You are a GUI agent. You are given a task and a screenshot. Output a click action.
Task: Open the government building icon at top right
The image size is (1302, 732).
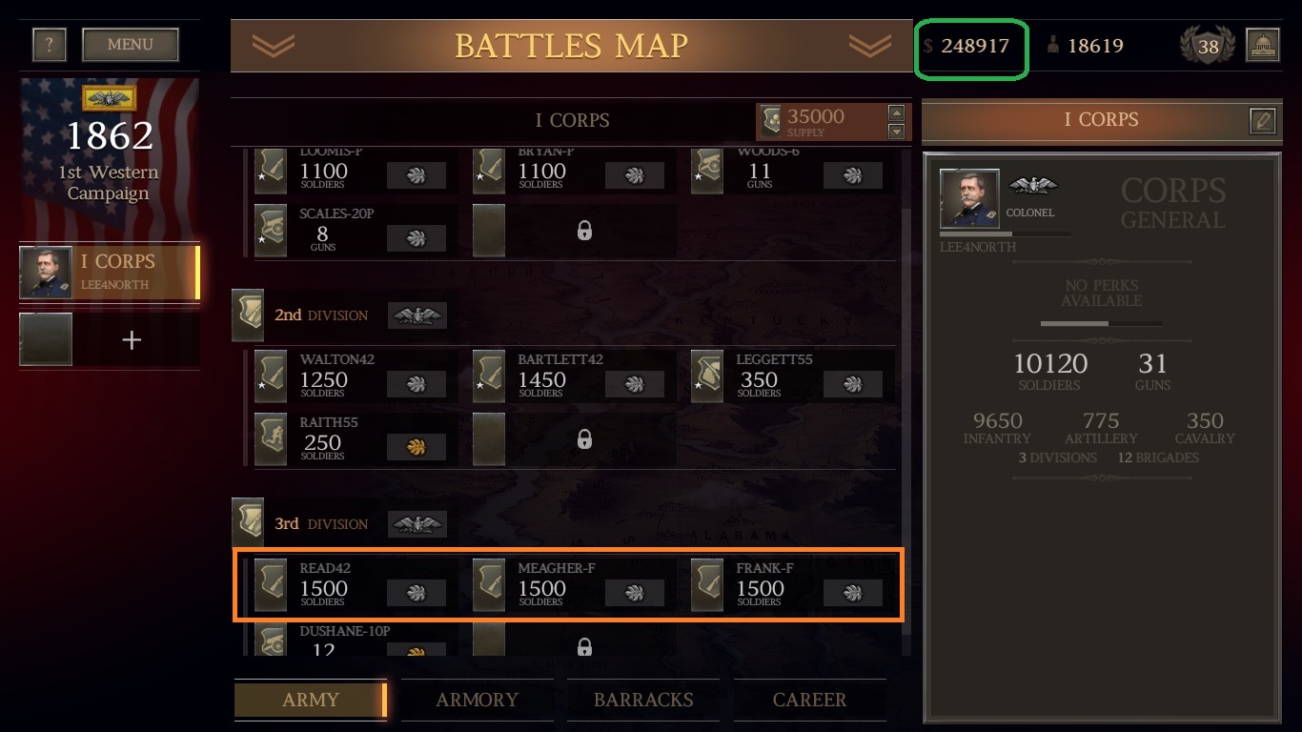tap(1262, 46)
